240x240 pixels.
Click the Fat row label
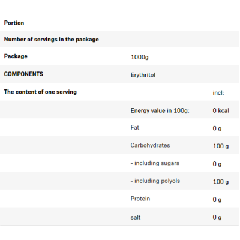135,127
